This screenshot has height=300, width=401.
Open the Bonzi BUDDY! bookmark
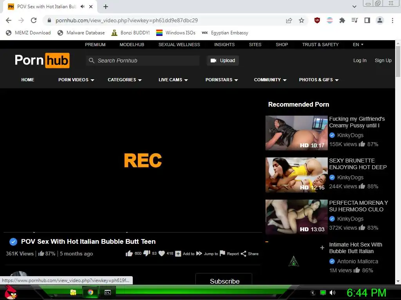(x=130, y=33)
